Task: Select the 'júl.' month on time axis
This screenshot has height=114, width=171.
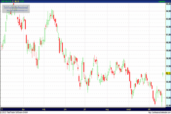Action: click(85, 109)
